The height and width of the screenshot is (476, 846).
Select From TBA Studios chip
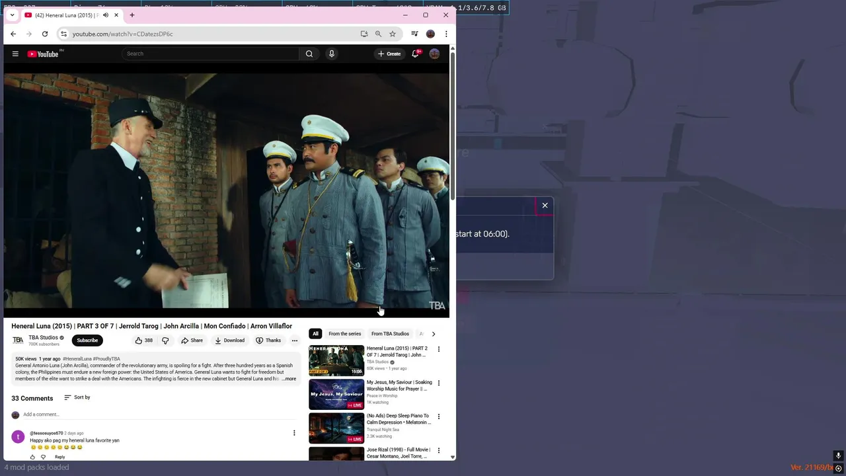(x=390, y=334)
